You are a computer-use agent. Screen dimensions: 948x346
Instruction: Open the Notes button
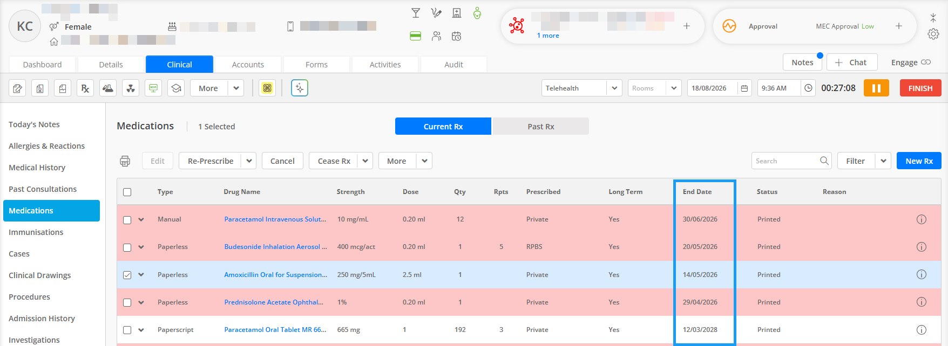tap(802, 62)
